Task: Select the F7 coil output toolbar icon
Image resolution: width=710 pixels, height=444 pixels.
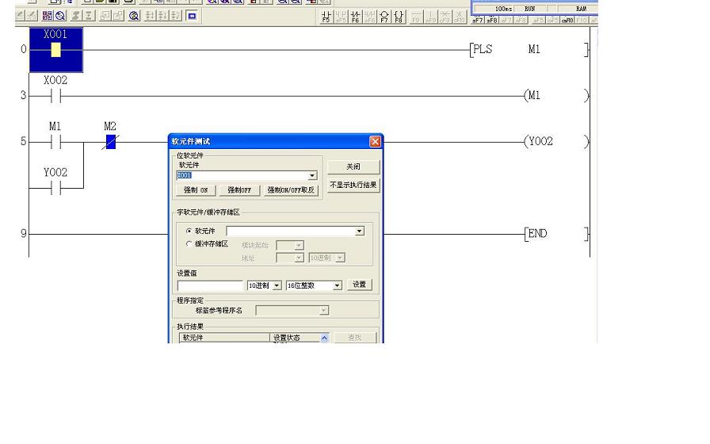Action: click(x=384, y=16)
